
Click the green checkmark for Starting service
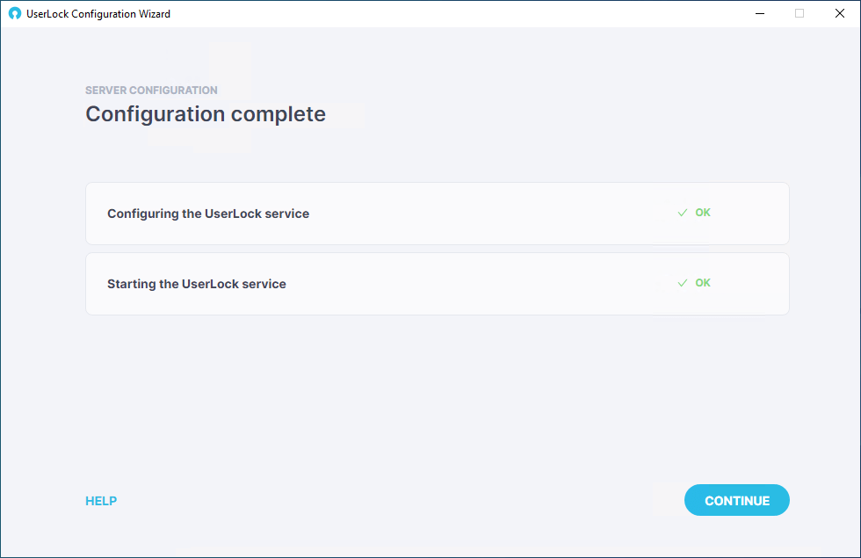683,283
